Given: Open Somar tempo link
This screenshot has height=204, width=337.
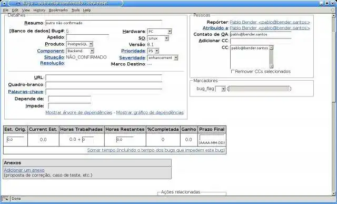Looking at the screenshot, I should coord(156,150).
